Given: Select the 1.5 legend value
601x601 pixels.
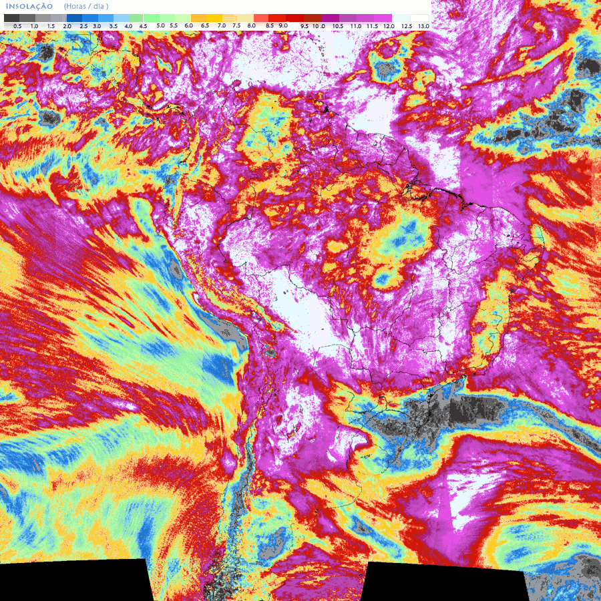Looking at the screenshot, I should [51, 26].
